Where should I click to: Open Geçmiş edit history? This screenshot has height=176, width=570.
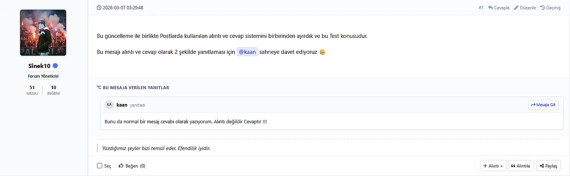[550, 7]
